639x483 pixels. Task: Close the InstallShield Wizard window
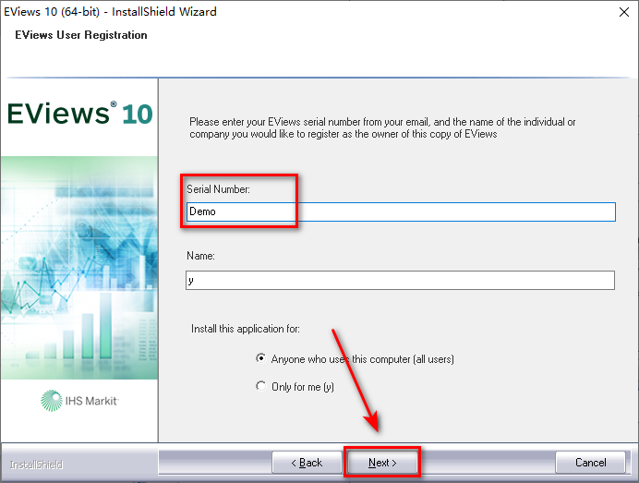624,12
